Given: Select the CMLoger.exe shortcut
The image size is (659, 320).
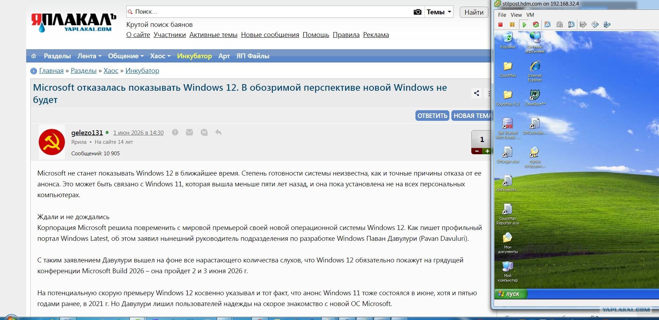Looking at the screenshot, I should (x=508, y=155).
